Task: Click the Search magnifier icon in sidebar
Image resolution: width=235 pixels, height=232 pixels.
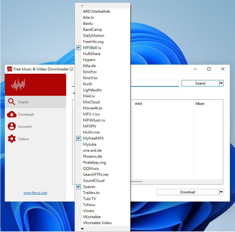Action: click(x=12, y=102)
